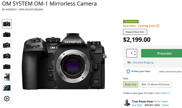
Task: Increase quantity with the up arrow
Action: 134,51
